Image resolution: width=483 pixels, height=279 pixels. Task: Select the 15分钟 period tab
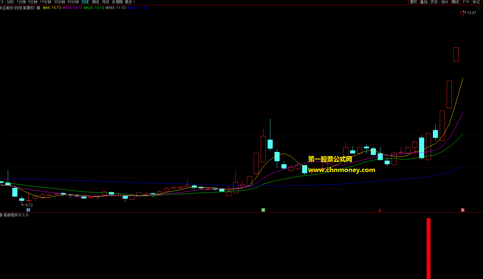click(46, 2)
